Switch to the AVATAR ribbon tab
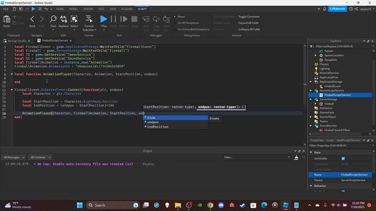The width and height of the screenshot is (376, 211). (88, 9)
